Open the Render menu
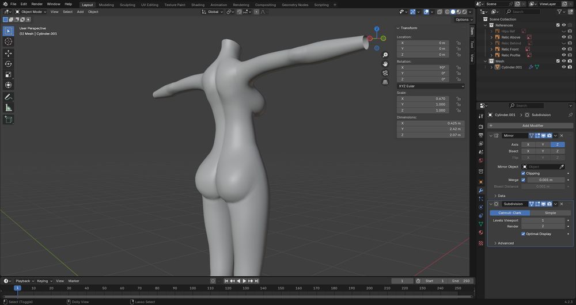Image resolution: width=576 pixels, height=305 pixels. pyautogui.click(x=37, y=4)
